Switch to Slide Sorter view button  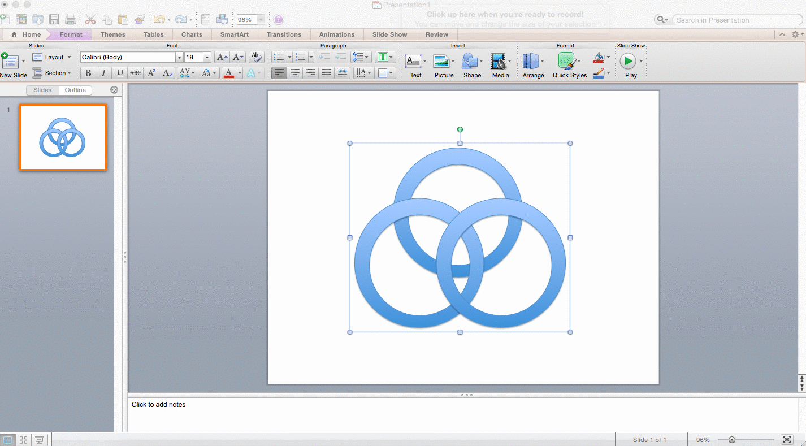coord(24,440)
